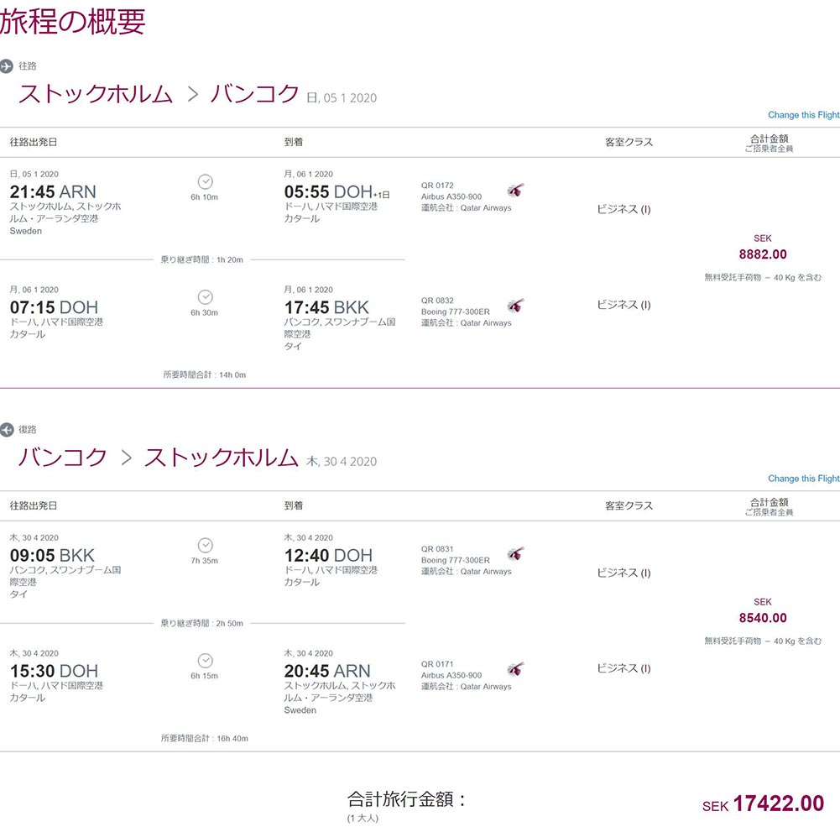Click the Boeing 777-300ER aircraft text for QR 0831
Screen dimensions: 840x827
(x=456, y=560)
